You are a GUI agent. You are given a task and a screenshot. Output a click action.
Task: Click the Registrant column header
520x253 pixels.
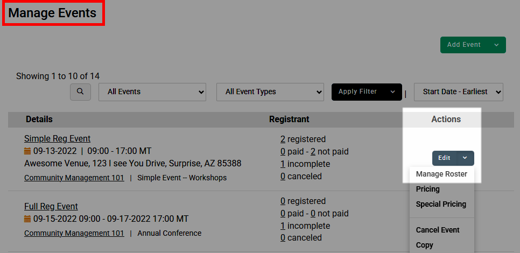tap(289, 120)
